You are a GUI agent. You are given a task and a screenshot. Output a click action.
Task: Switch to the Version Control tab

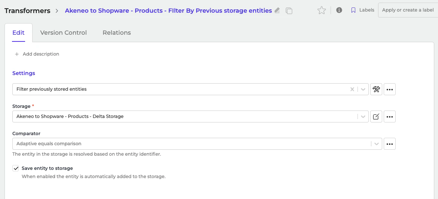coord(63,32)
